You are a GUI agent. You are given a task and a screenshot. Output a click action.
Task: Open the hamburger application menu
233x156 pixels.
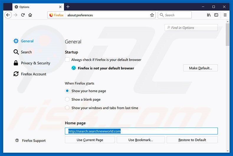(225, 15)
